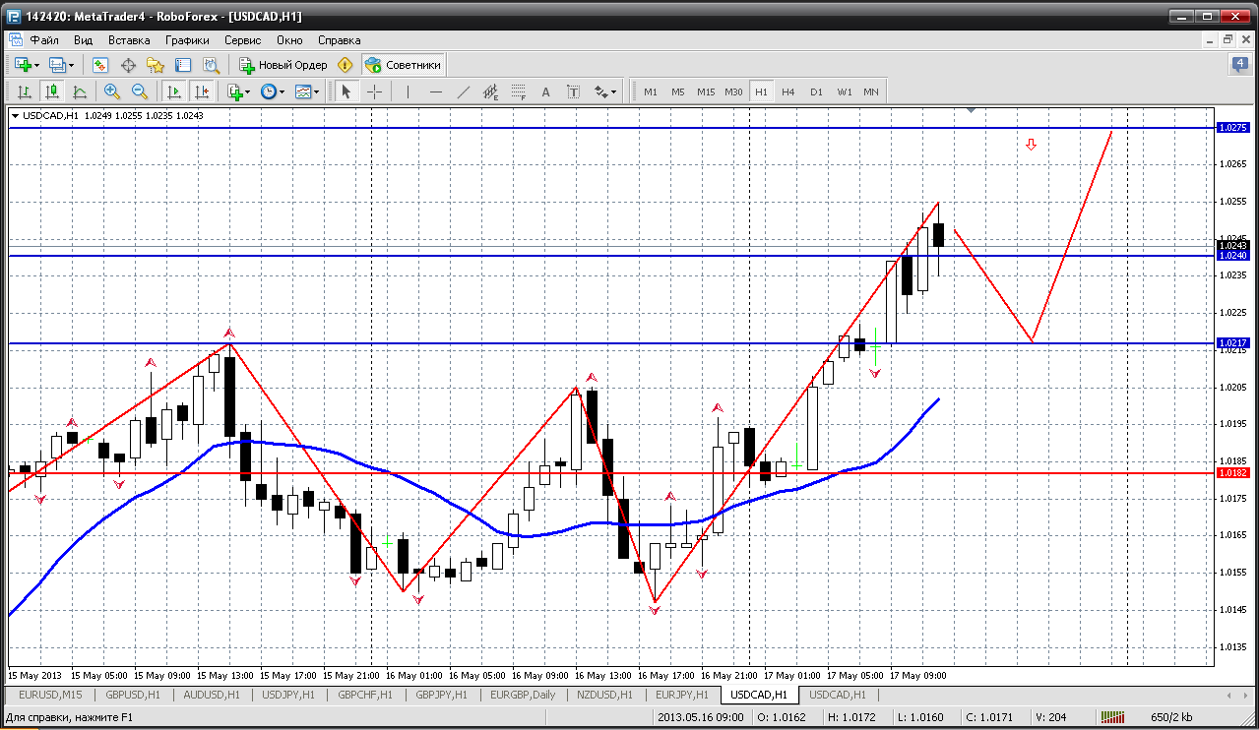The image size is (1259, 730).
Task: Pick the trendline drawing tool
Action: 464,91
